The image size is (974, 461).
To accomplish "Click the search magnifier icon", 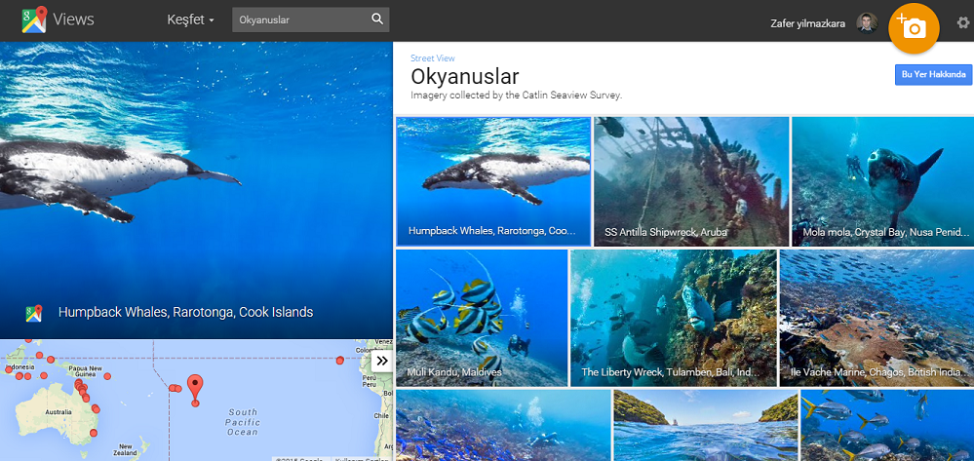I will click(x=377, y=19).
